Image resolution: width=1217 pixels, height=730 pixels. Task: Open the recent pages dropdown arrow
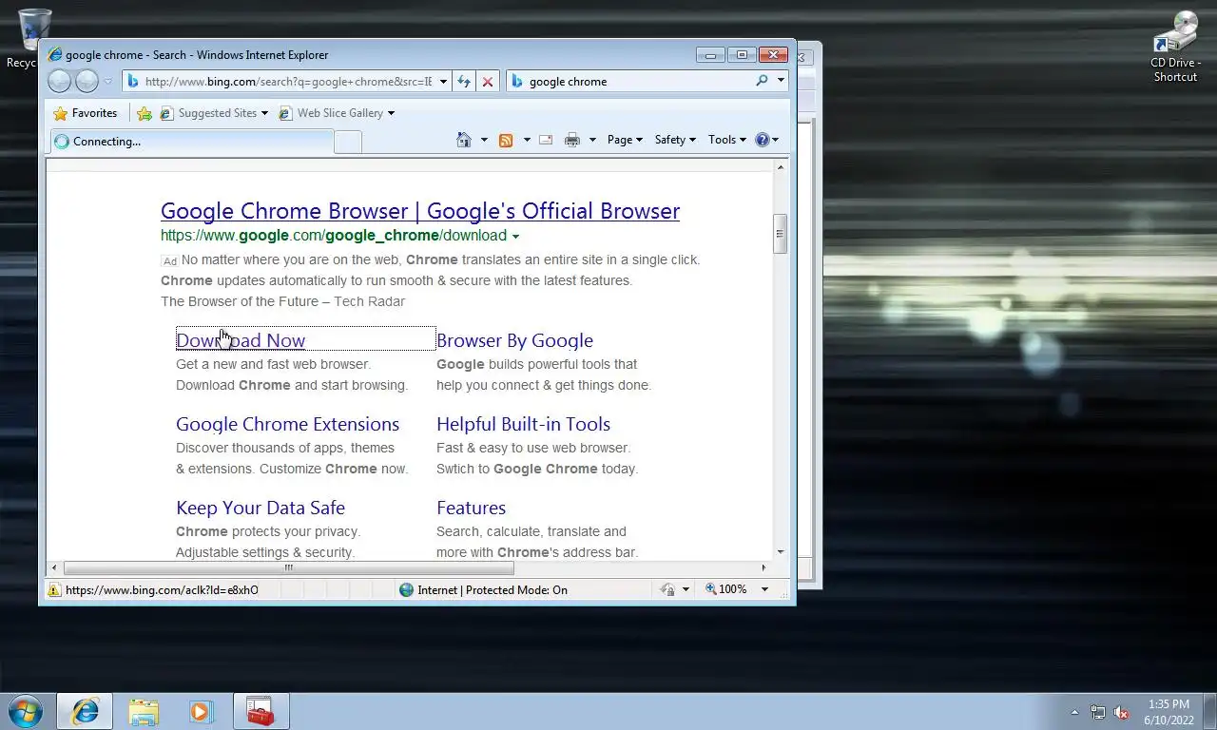tap(108, 82)
